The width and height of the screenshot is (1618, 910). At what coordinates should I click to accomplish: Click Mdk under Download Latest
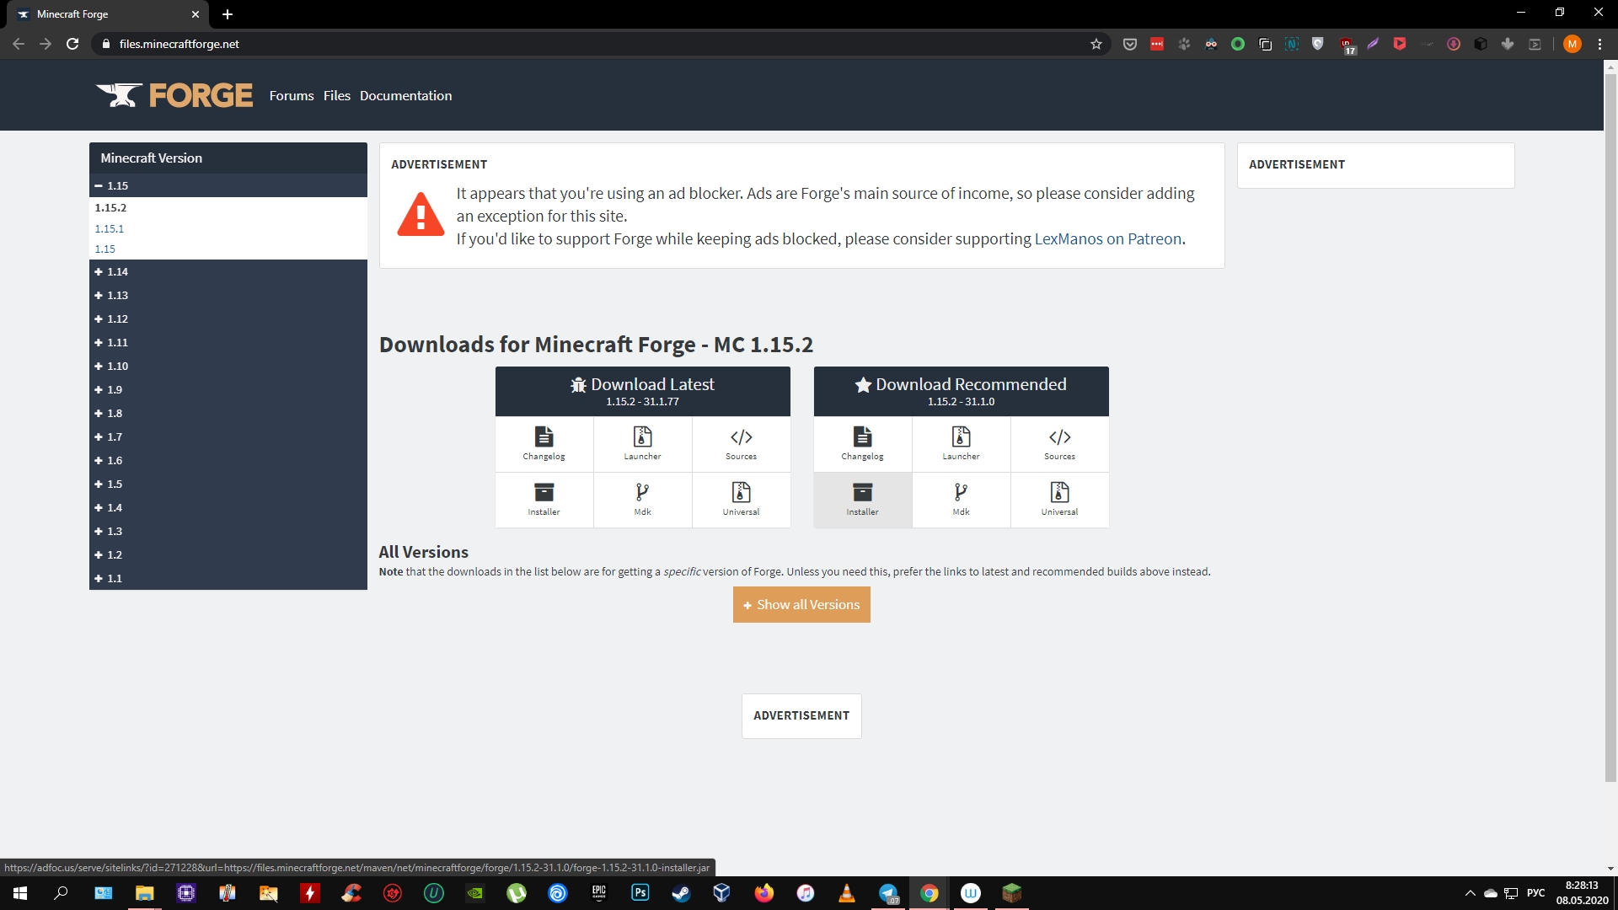tap(642, 500)
